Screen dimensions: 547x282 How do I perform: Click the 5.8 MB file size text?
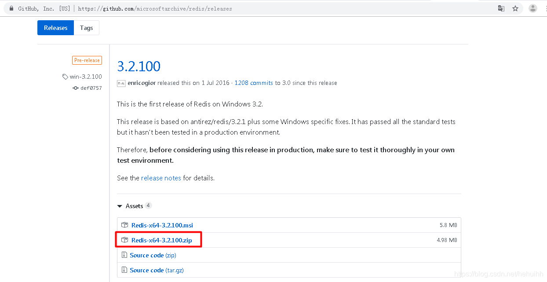point(449,225)
